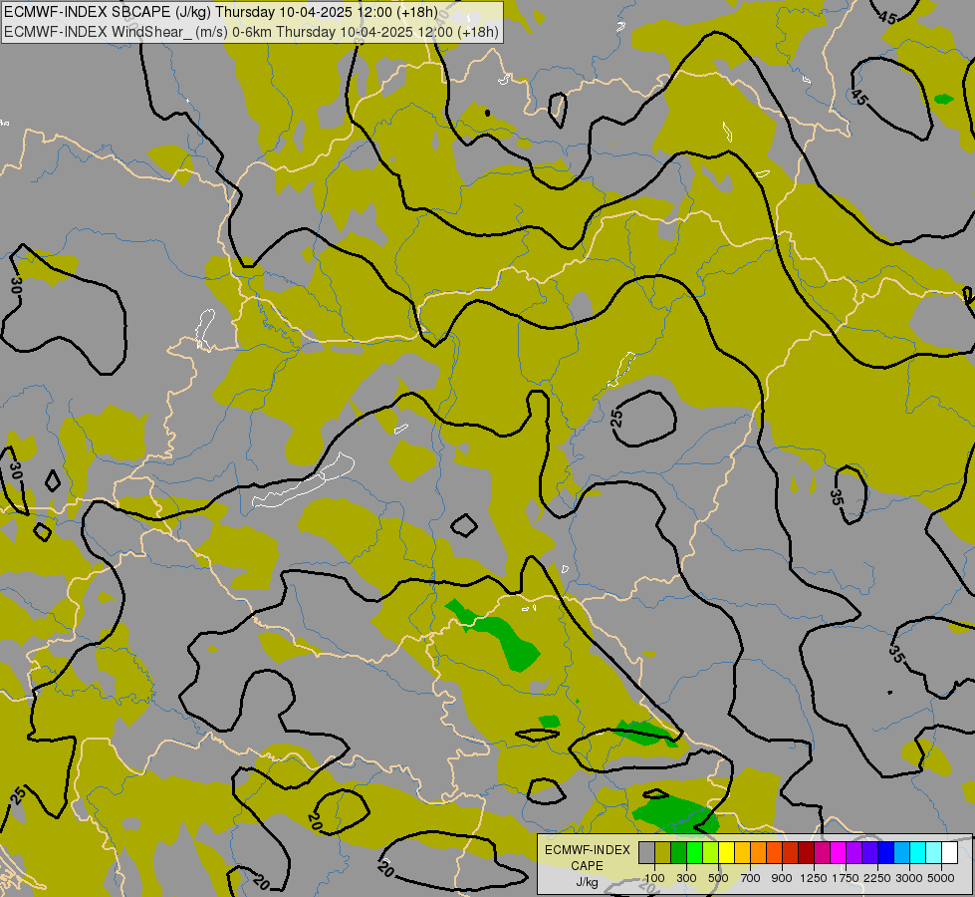Select the dark green legend swatch
975x897 pixels.
(x=679, y=852)
